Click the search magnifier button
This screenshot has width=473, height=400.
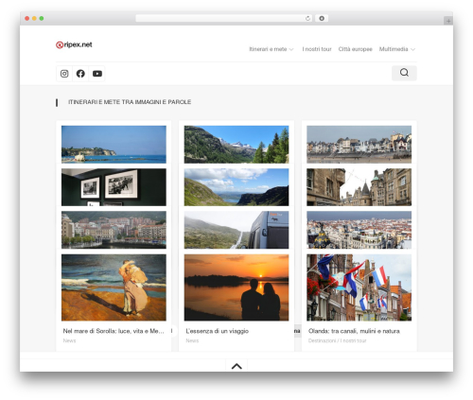tap(404, 73)
